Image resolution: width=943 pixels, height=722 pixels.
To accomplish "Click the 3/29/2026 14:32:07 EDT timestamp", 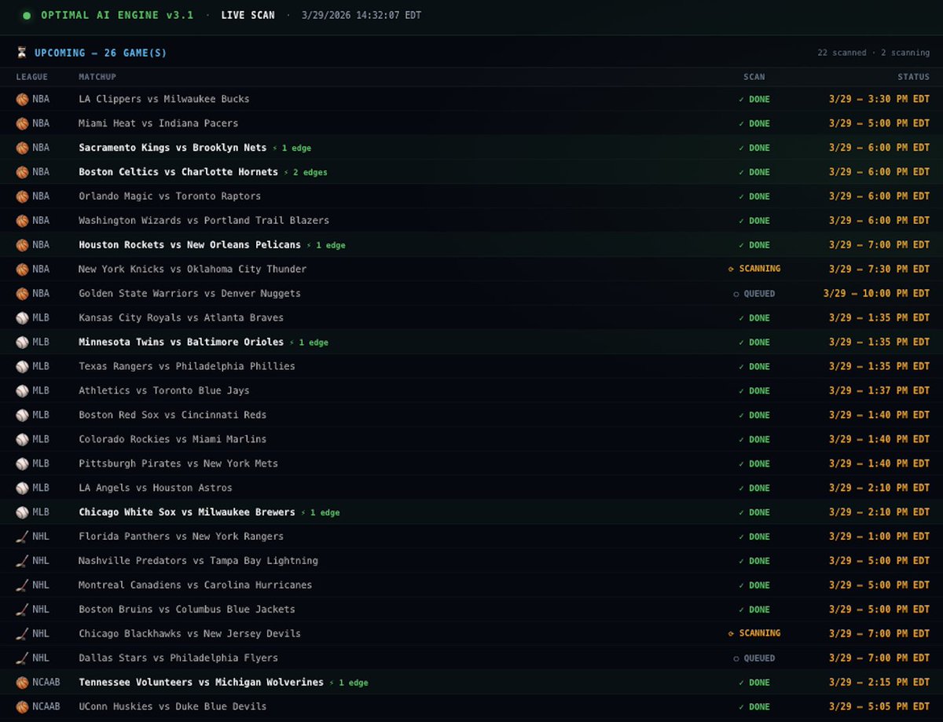I will click(361, 15).
